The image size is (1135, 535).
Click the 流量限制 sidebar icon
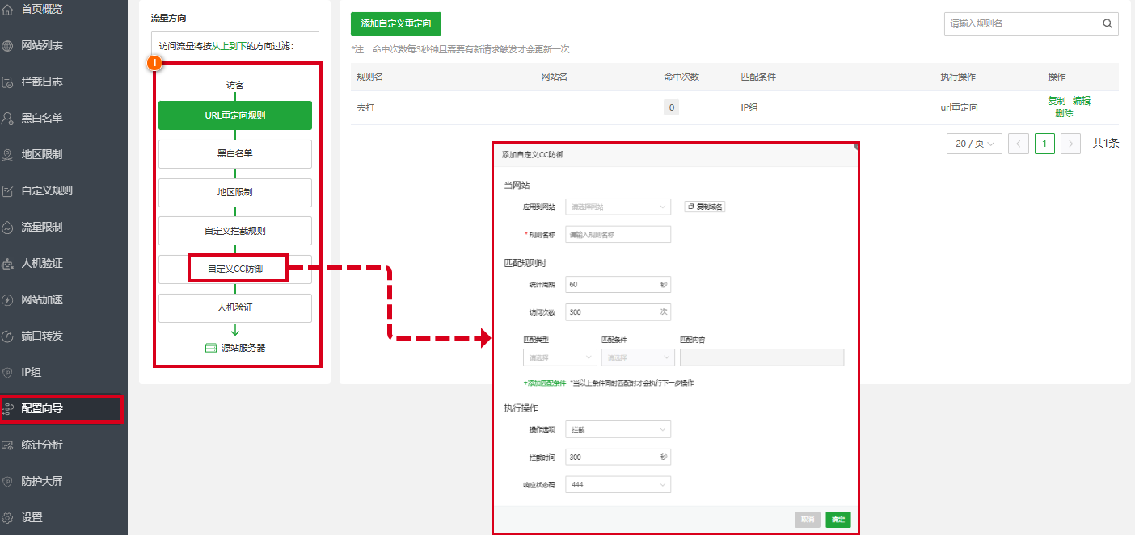[8, 227]
